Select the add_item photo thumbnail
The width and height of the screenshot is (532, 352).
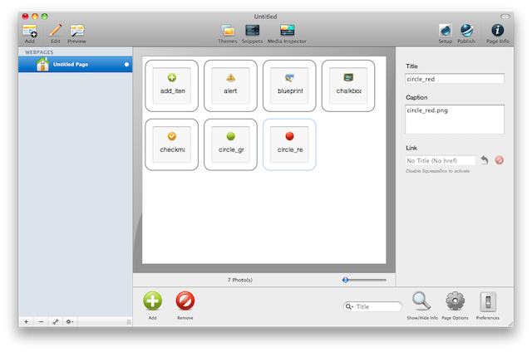pyautogui.click(x=172, y=86)
